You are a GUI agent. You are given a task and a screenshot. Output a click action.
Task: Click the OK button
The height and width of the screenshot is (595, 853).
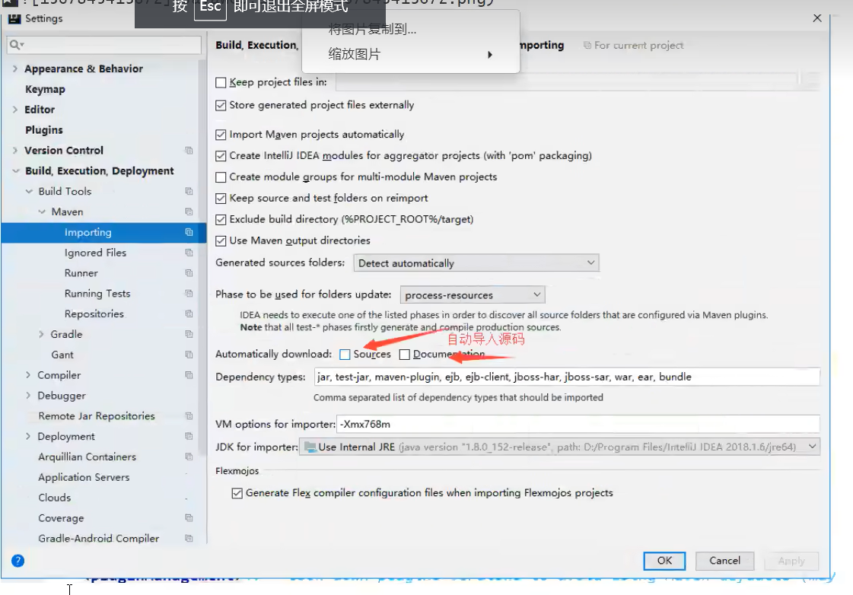tap(664, 561)
